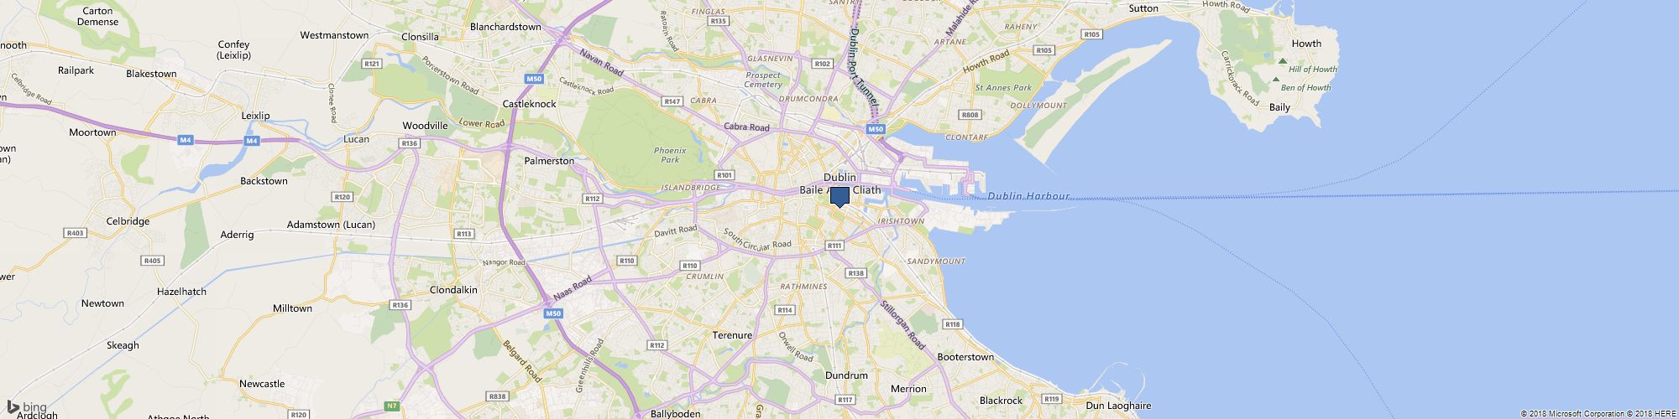This screenshot has height=419, width=1679.
Task: Click the Ben of Howth peak marker
Action: (1276, 80)
